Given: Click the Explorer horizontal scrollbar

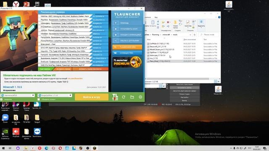Looking at the screenshot, I should [178, 79].
